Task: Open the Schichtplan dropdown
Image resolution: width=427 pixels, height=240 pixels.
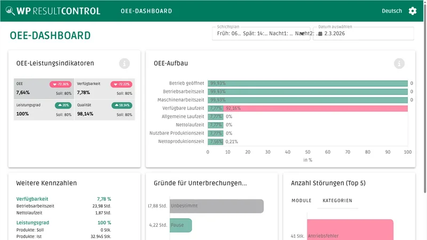Action: pyautogui.click(x=261, y=34)
